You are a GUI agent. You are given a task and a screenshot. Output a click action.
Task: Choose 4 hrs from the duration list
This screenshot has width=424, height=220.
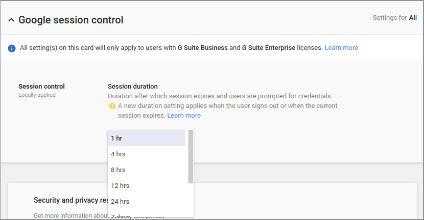tap(147, 154)
